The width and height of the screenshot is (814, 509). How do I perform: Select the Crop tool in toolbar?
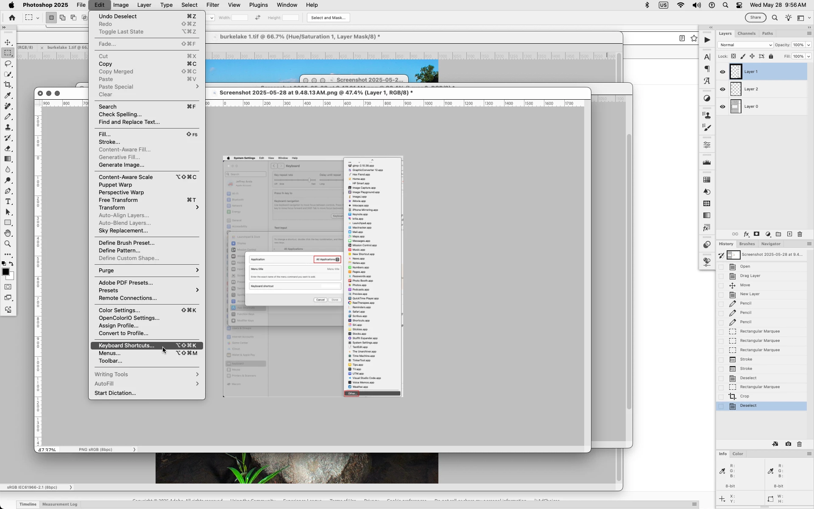[x=8, y=85]
